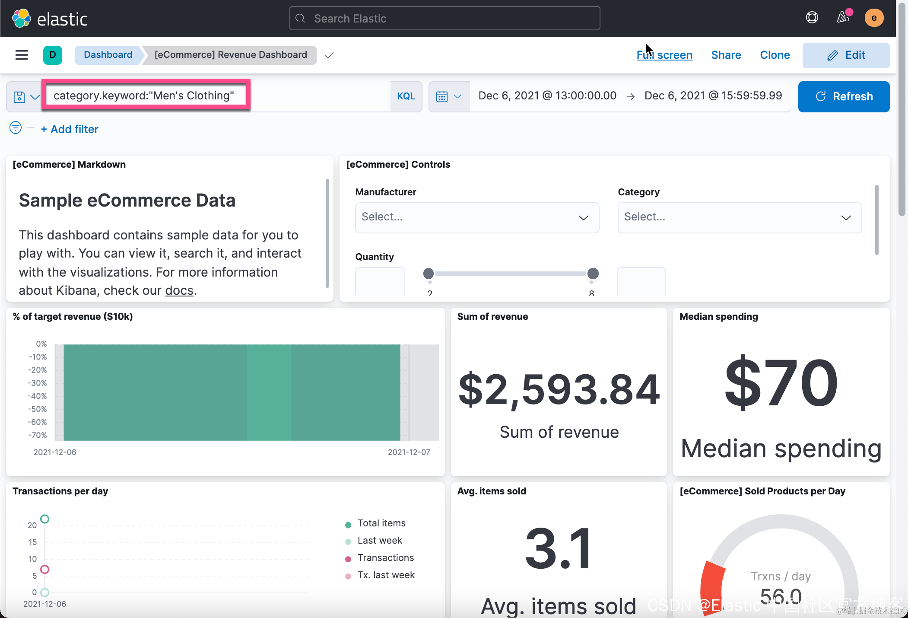Open the hamburger navigation menu
The image size is (908, 618).
(22, 55)
